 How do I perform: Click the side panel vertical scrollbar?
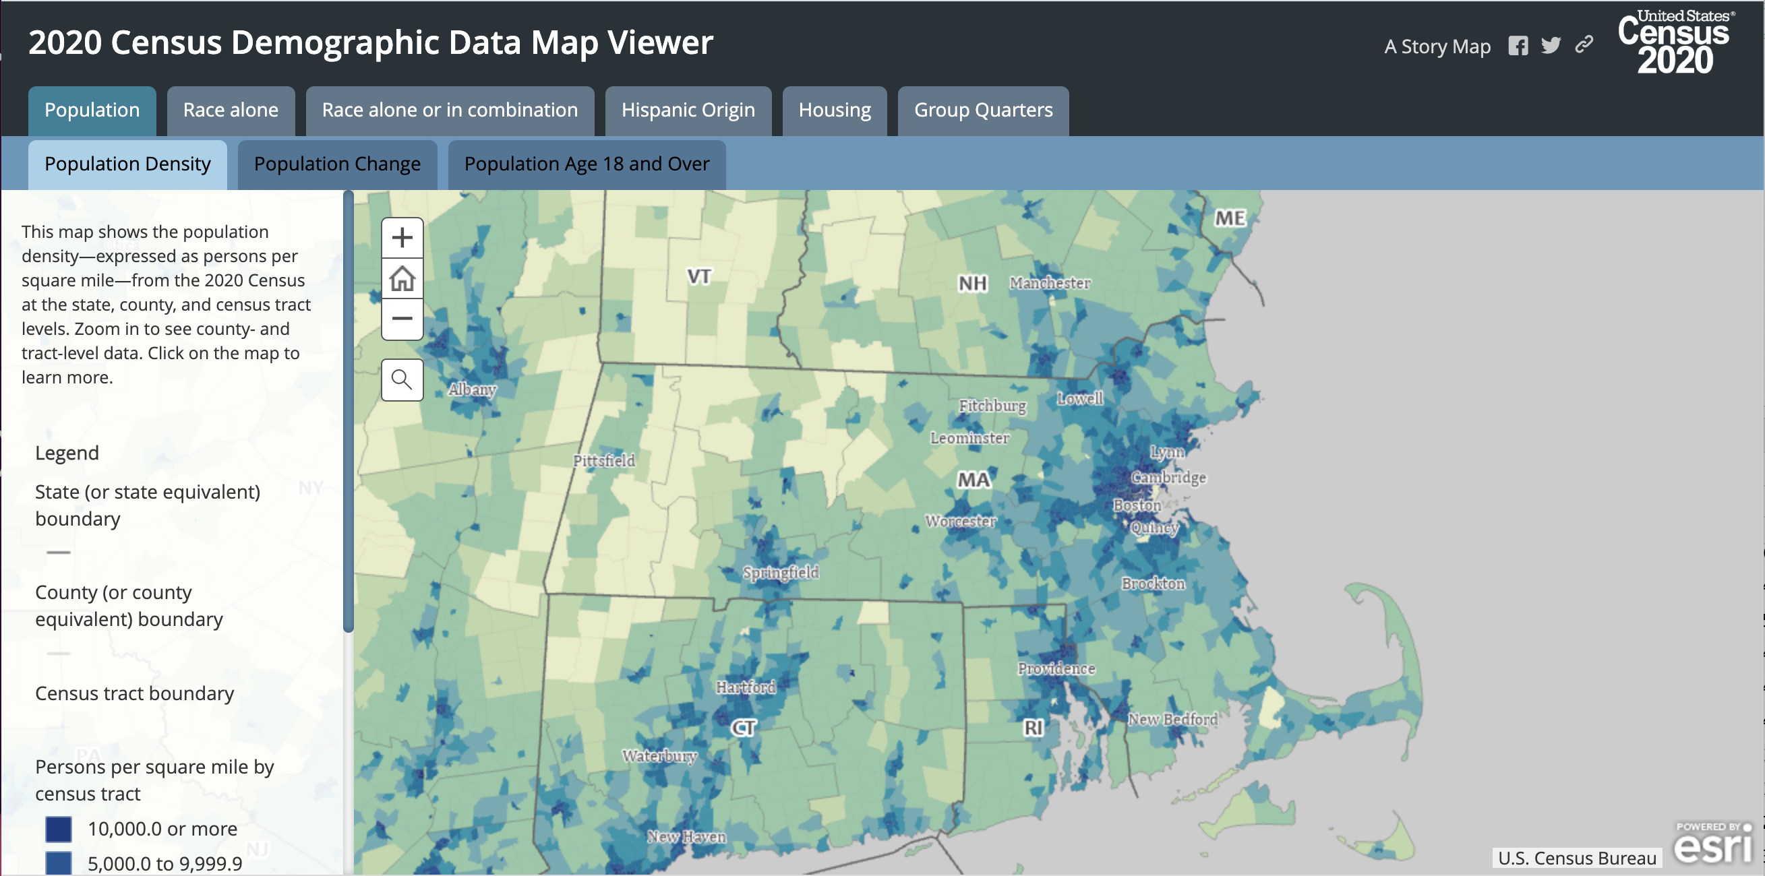pyautogui.click(x=348, y=411)
